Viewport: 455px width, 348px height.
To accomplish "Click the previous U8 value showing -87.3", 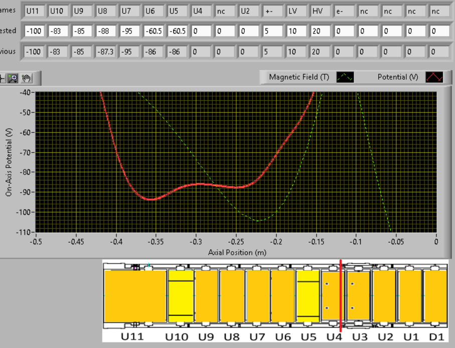I will 106,52.
